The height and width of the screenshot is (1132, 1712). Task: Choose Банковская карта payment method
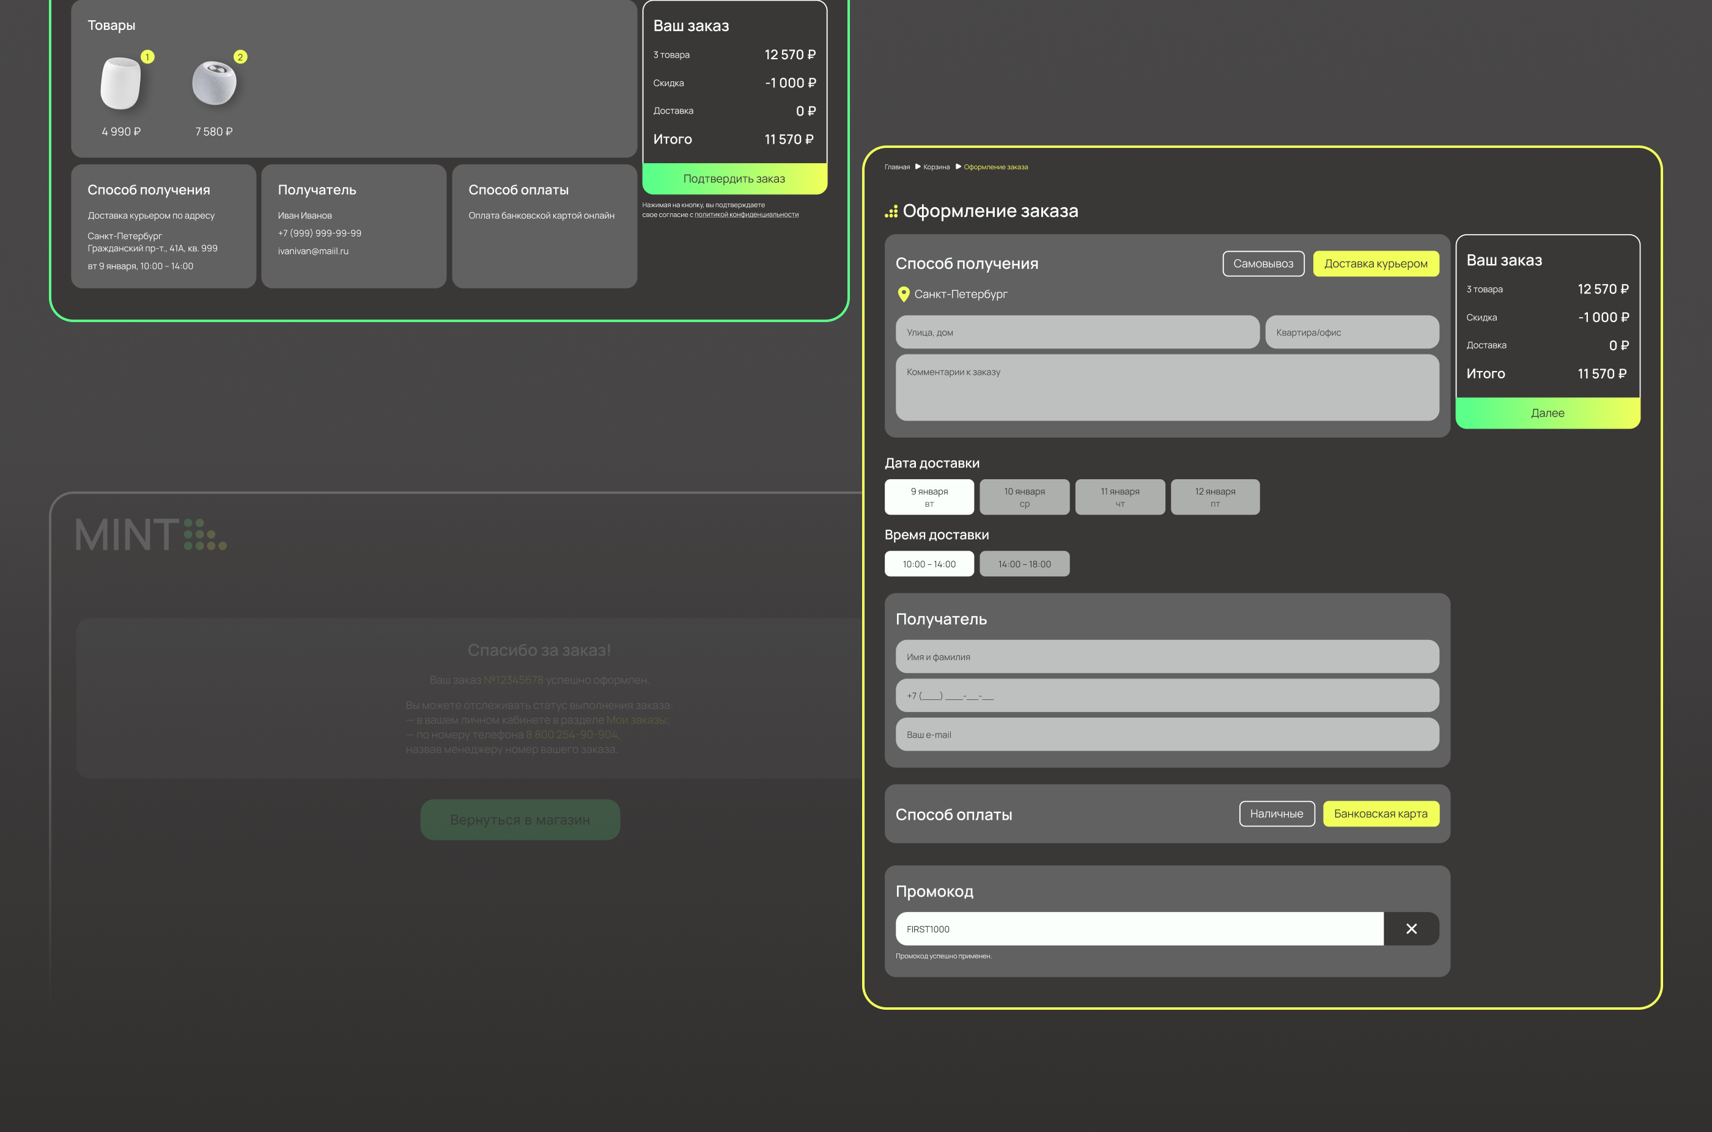coord(1380,814)
